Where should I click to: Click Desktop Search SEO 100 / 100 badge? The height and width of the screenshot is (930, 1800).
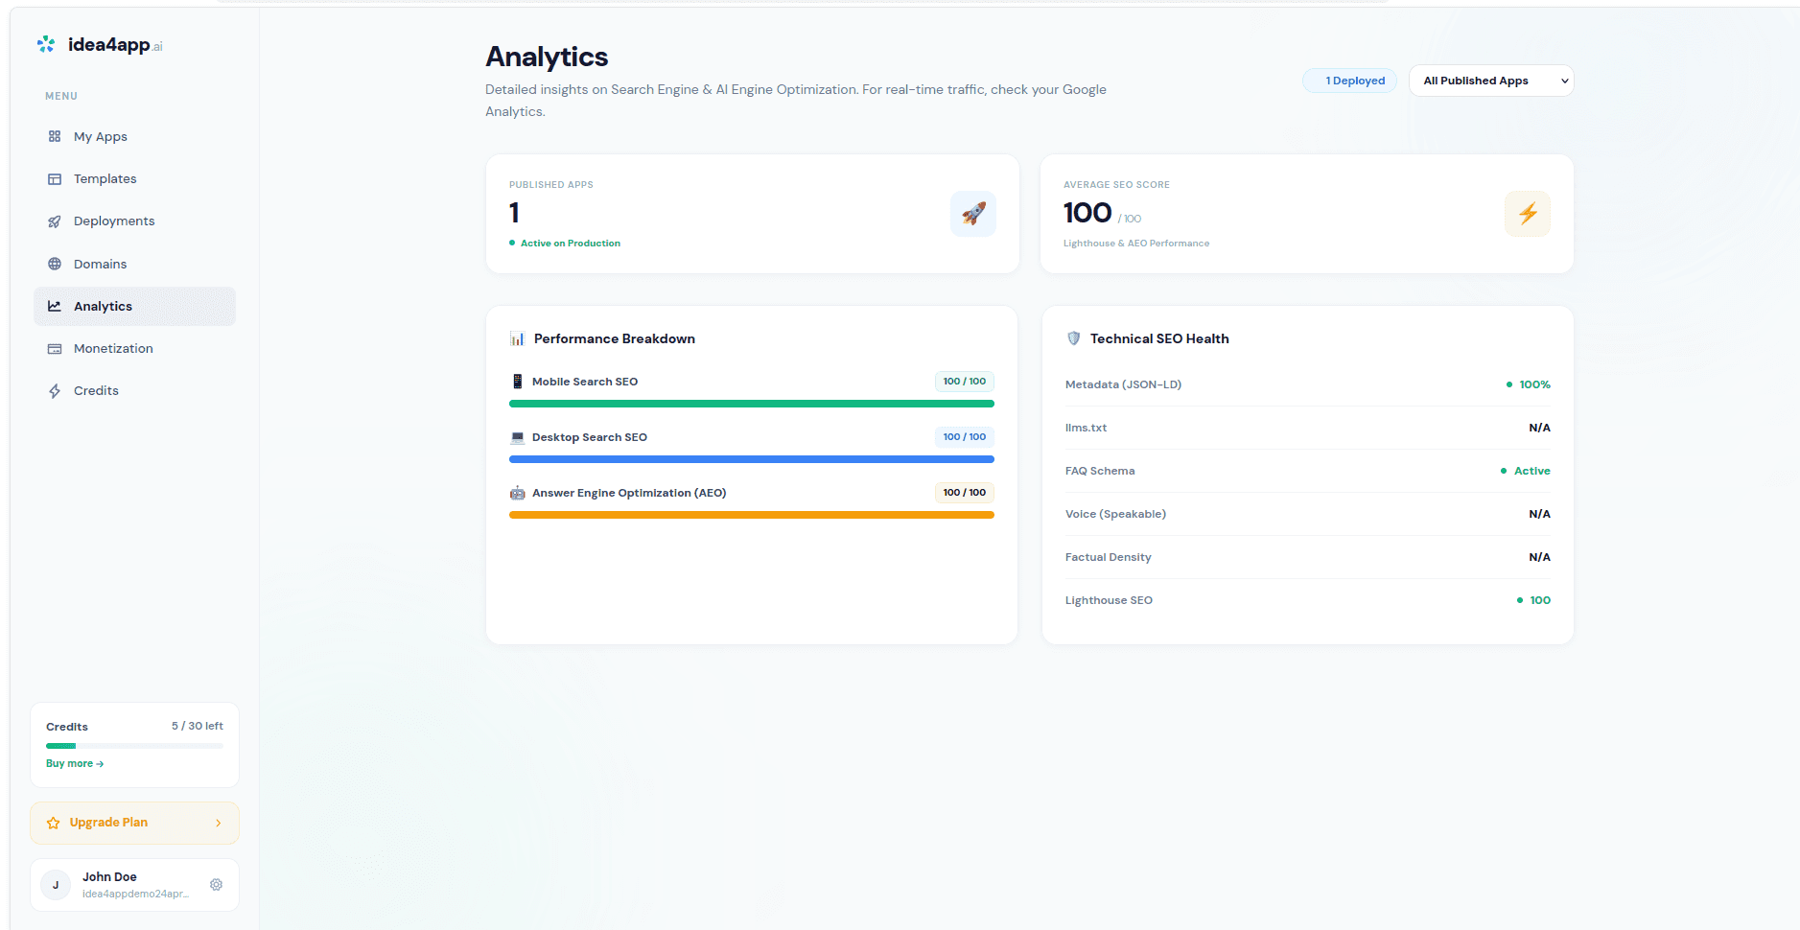pos(965,437)
